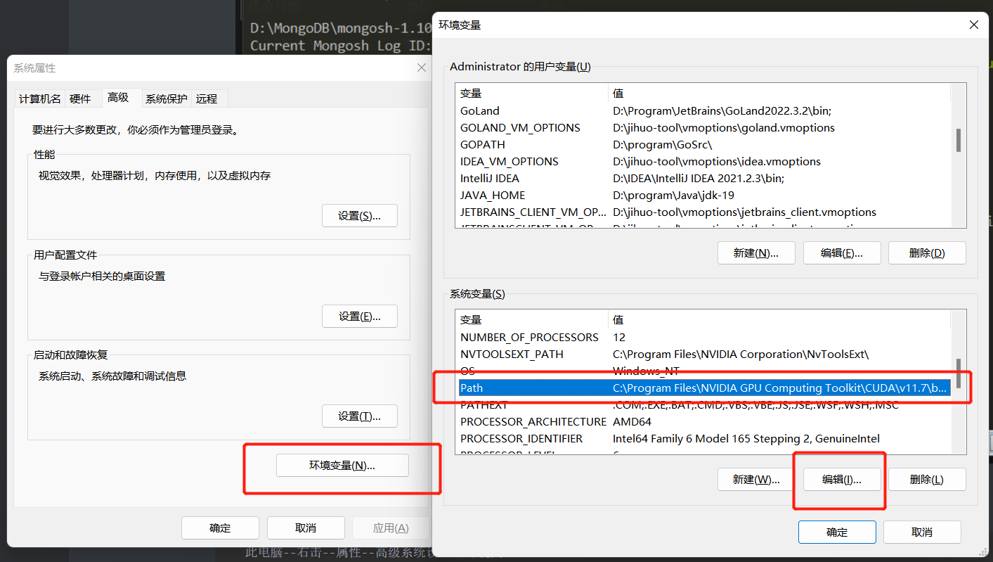Select the PROCESSOR_ARCHITECTURE variable row
This screenshot has width=993, height=562.
click(x=704, y=422)
